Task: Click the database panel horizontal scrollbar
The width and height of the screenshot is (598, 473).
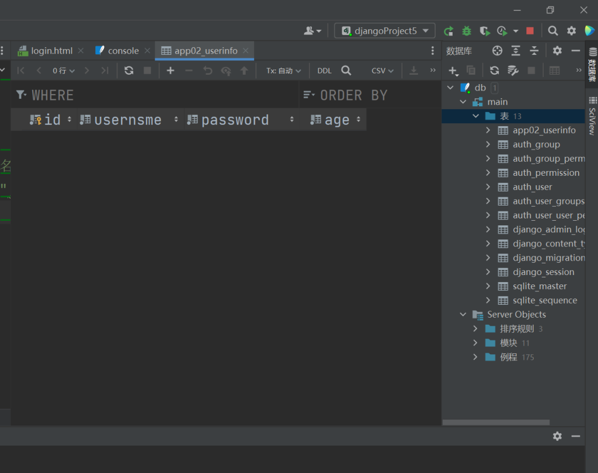Action: (x=496, y=422)
